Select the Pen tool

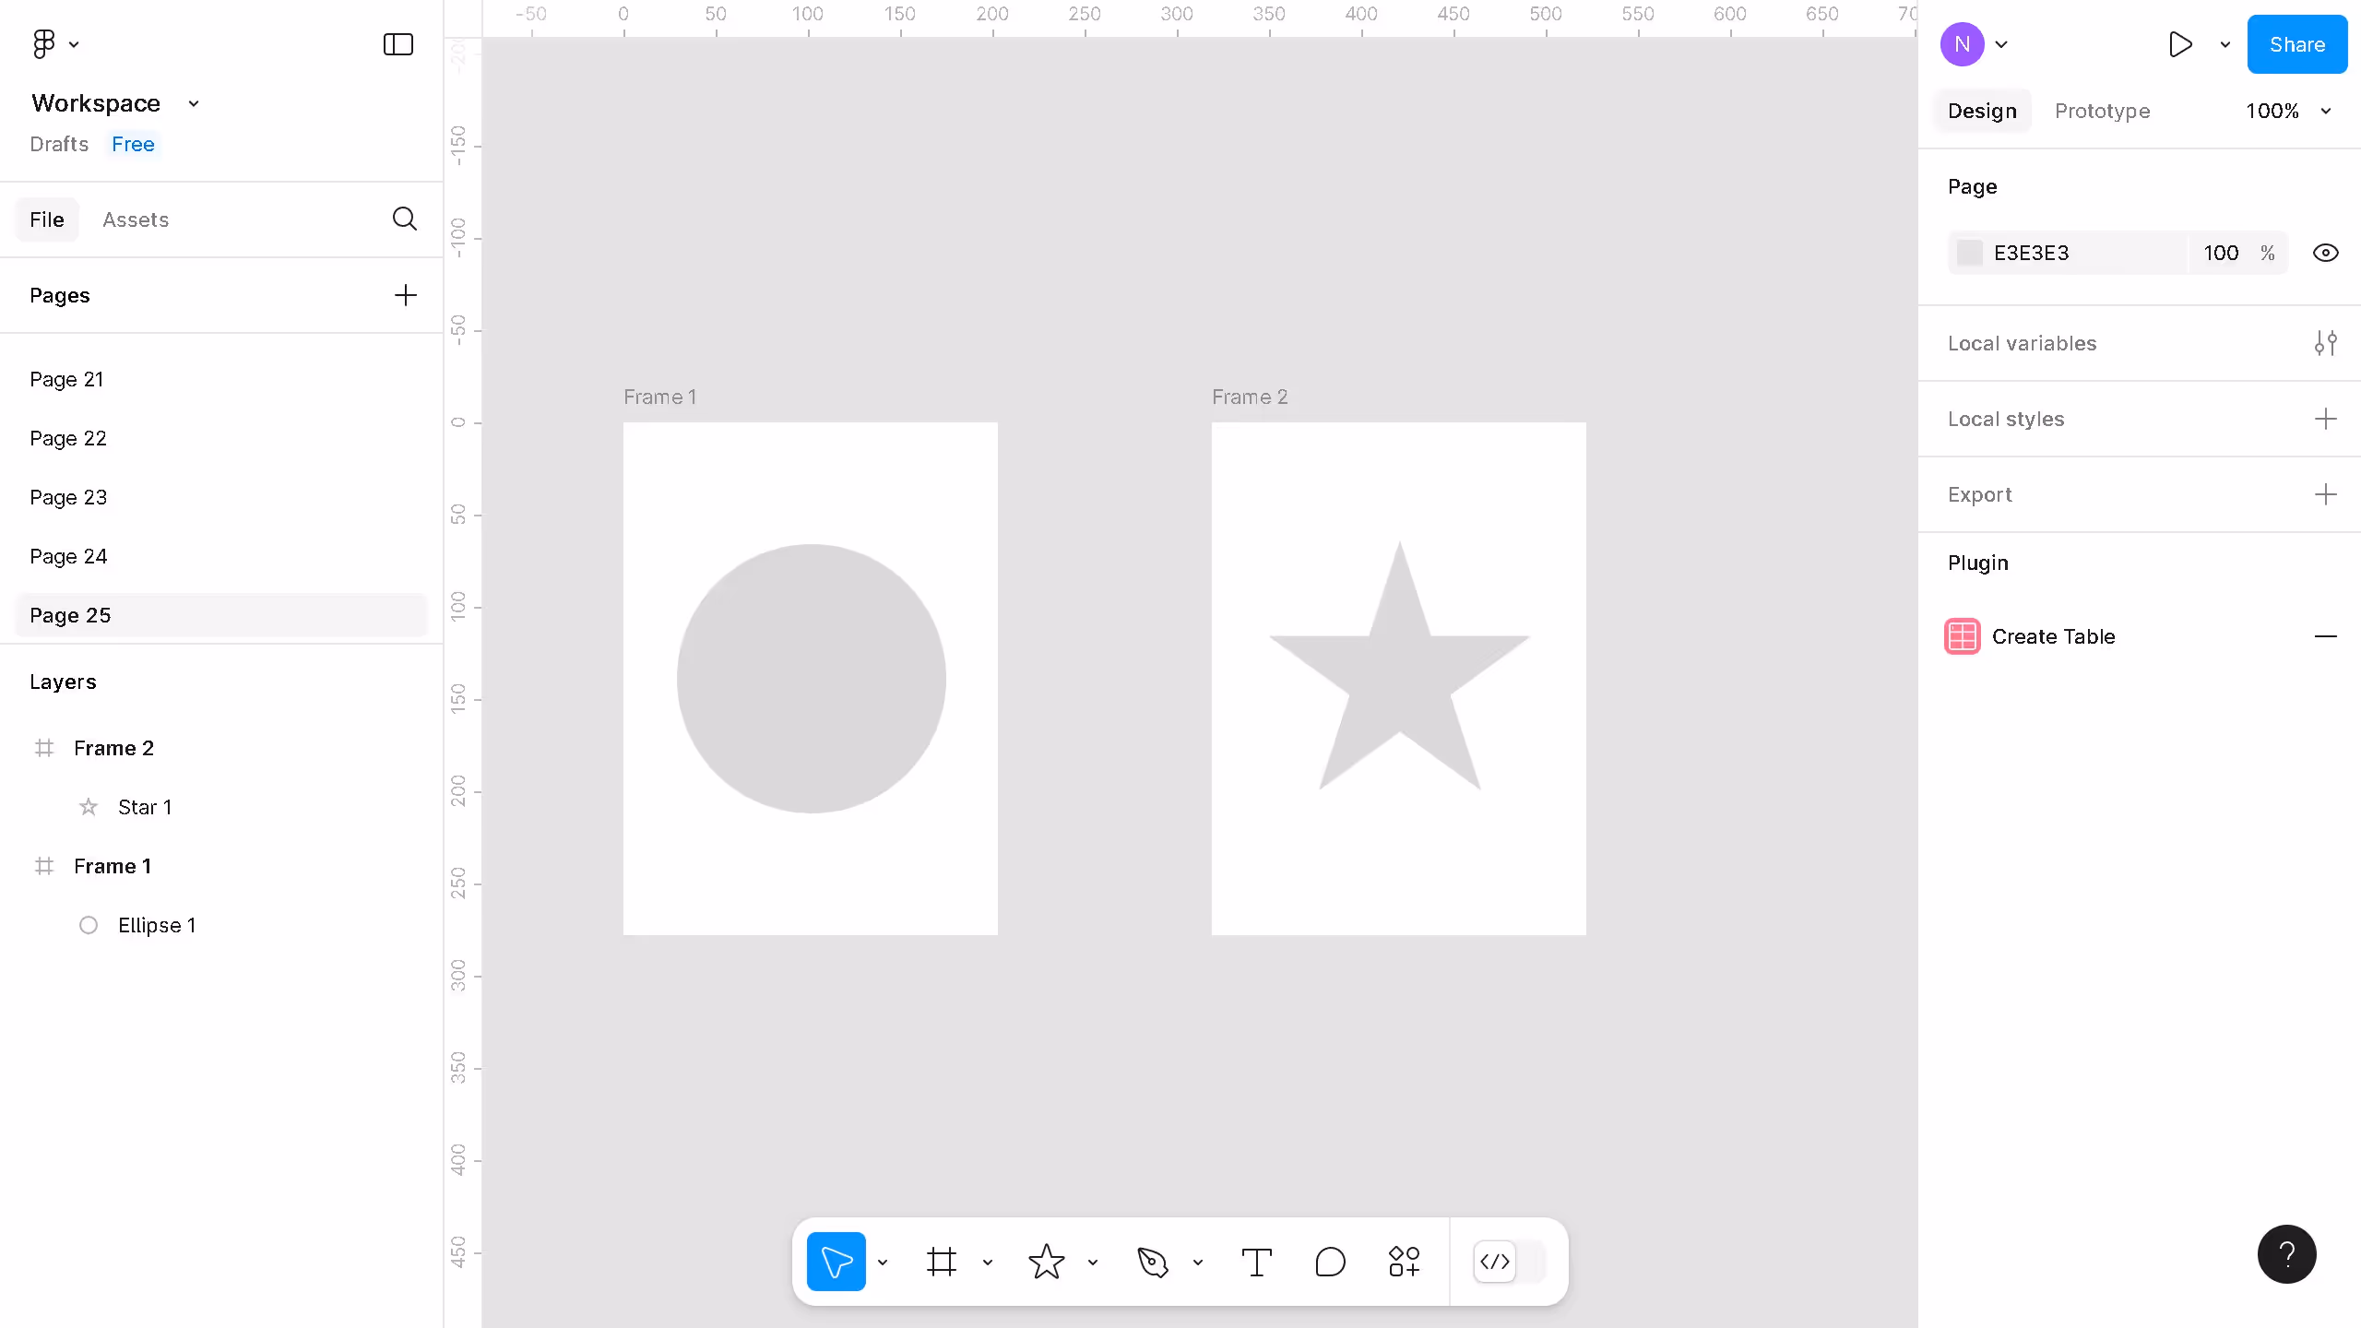click(1152, 1262)
